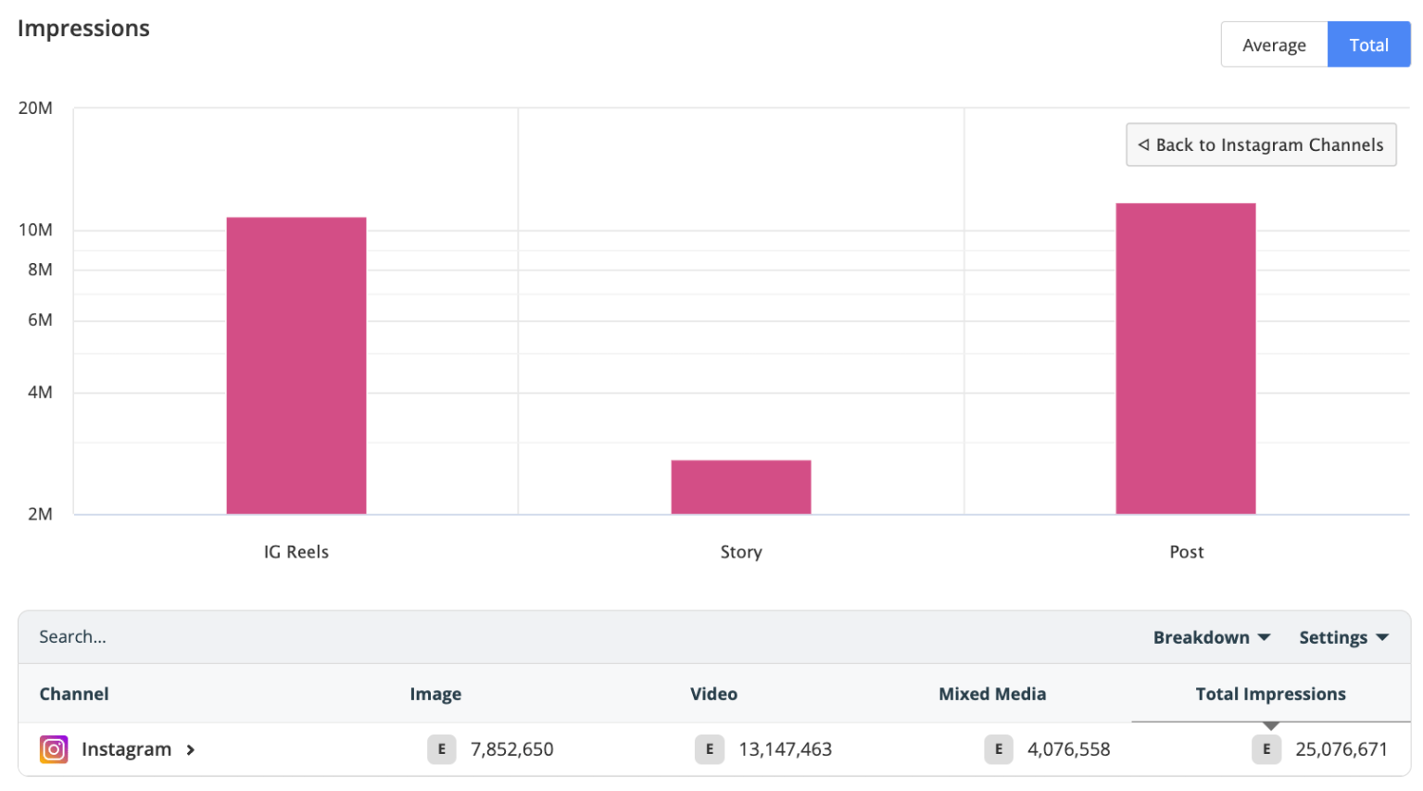The height and width of the screenshot is (791, 1423).
Task: Select the Story bar in the chart
Action: click(741, 486)
